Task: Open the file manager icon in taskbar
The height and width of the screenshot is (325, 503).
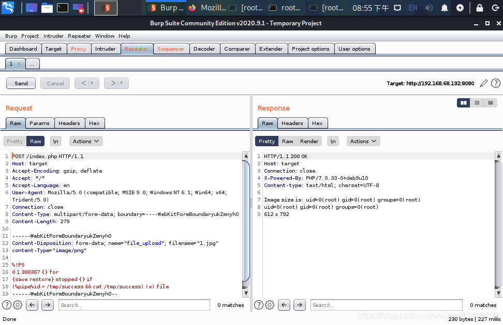Action: (x=47, y=8)
